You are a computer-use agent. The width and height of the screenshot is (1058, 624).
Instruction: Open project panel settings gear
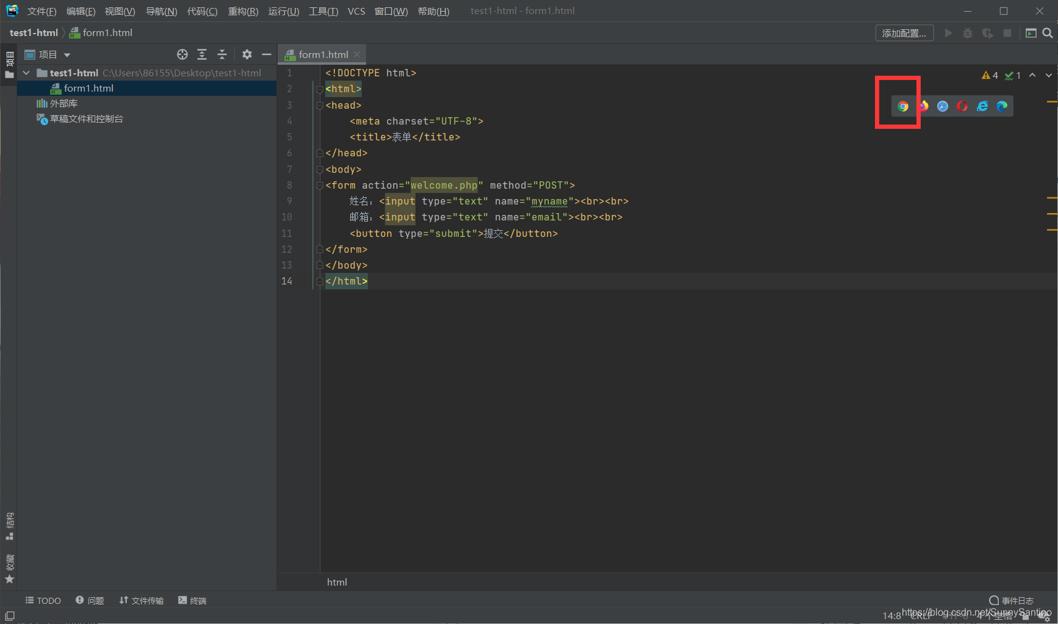[247, 54]
